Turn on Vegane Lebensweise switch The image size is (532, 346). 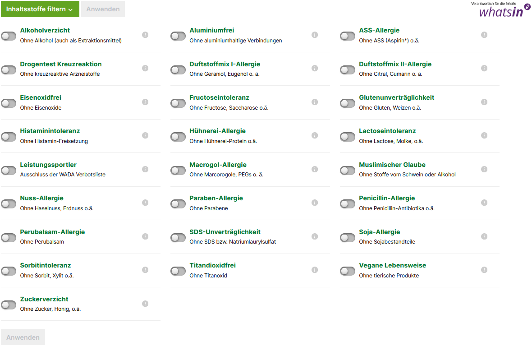(x=348, y=271)
